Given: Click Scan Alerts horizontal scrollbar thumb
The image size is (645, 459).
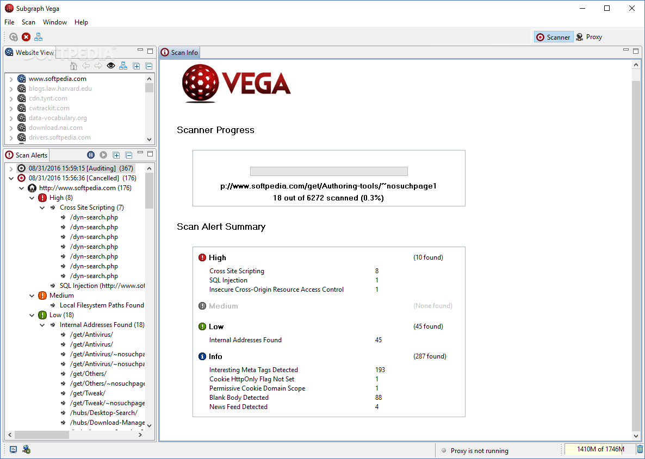Looking at the screenshot, I should pos(42,435).
